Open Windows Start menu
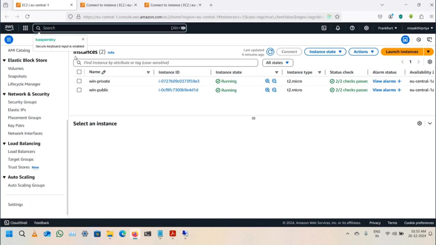This screenshot has width=436, height=245. pos(9,234)
